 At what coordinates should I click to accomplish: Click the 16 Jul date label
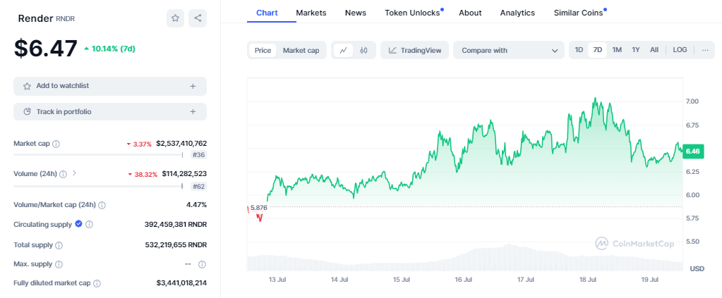pyautogui.click(x=463, y=280)
